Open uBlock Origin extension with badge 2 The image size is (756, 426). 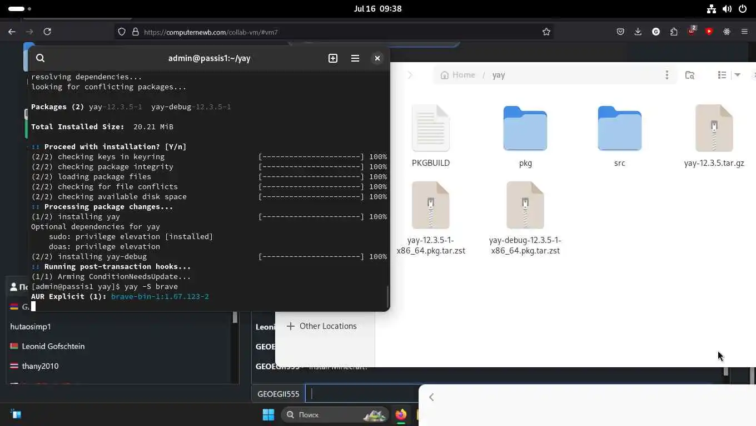pos(692,31)
